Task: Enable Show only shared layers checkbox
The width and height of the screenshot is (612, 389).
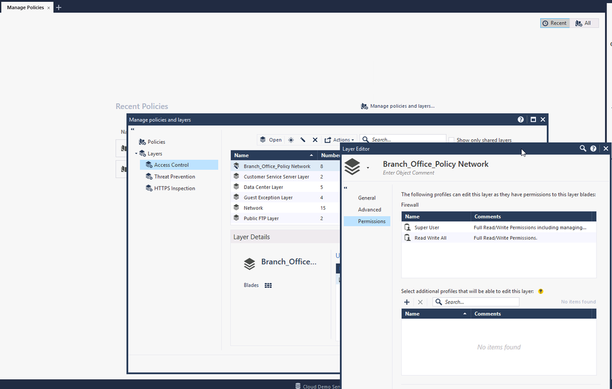Action: coord(452,140)
